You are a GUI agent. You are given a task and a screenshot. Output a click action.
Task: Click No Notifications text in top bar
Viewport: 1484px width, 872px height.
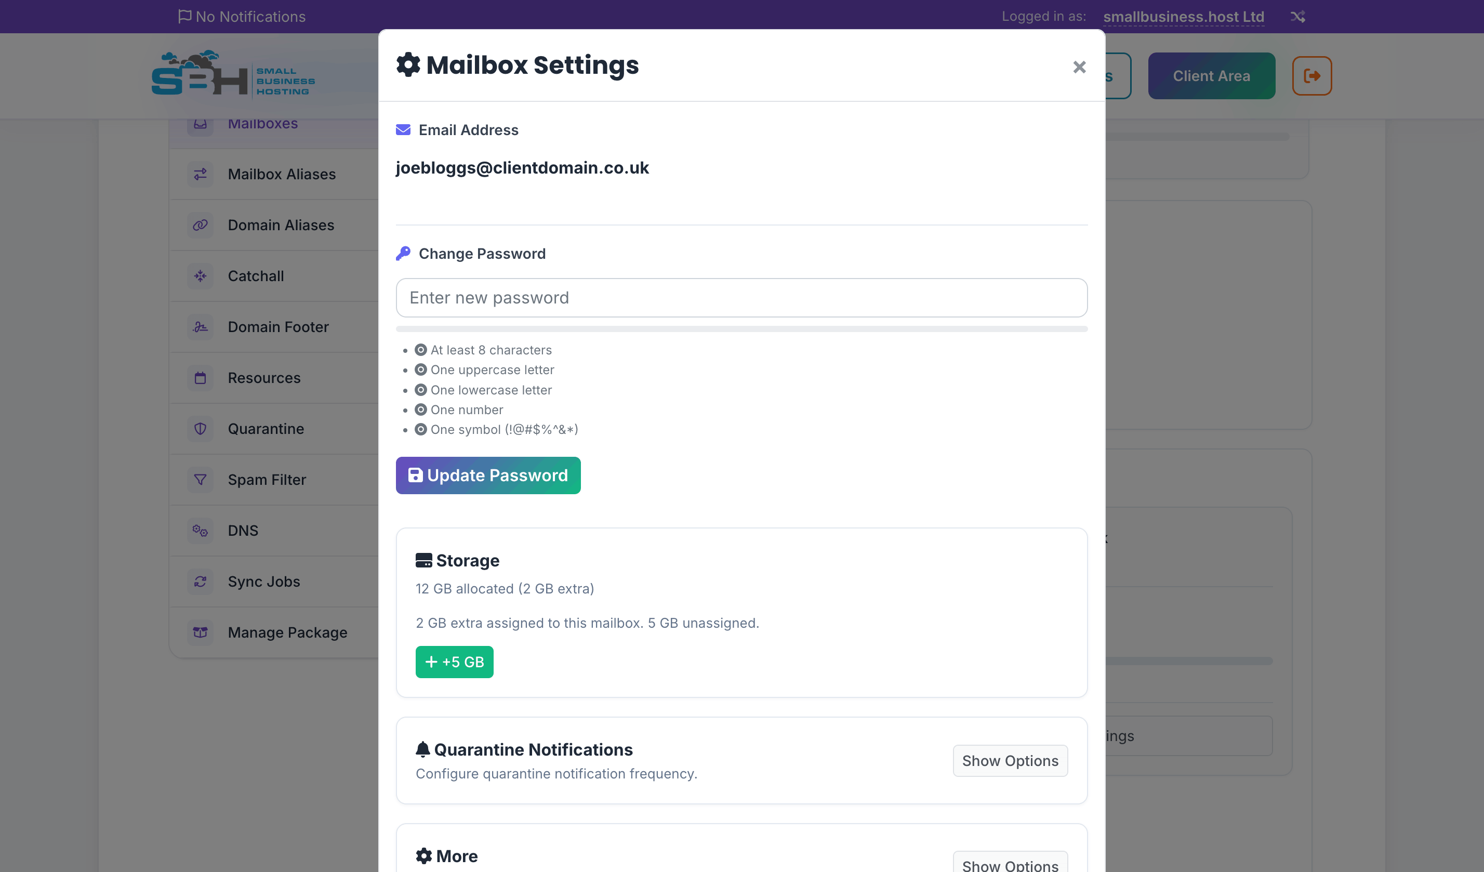[x=250, y=17]
